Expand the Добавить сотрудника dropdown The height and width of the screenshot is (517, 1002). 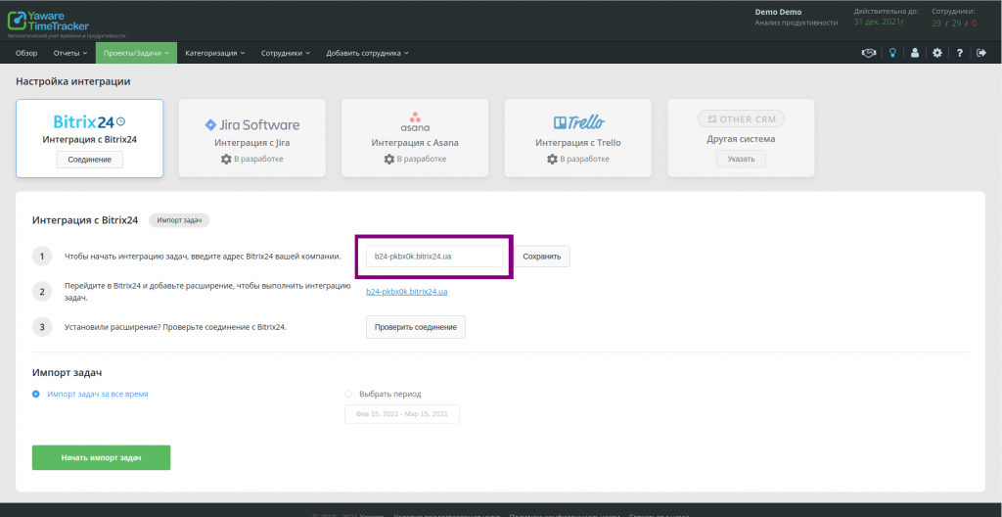tap(367, 53)
